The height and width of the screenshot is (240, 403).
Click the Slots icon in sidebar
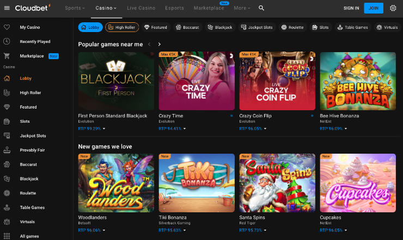(7, 122)
